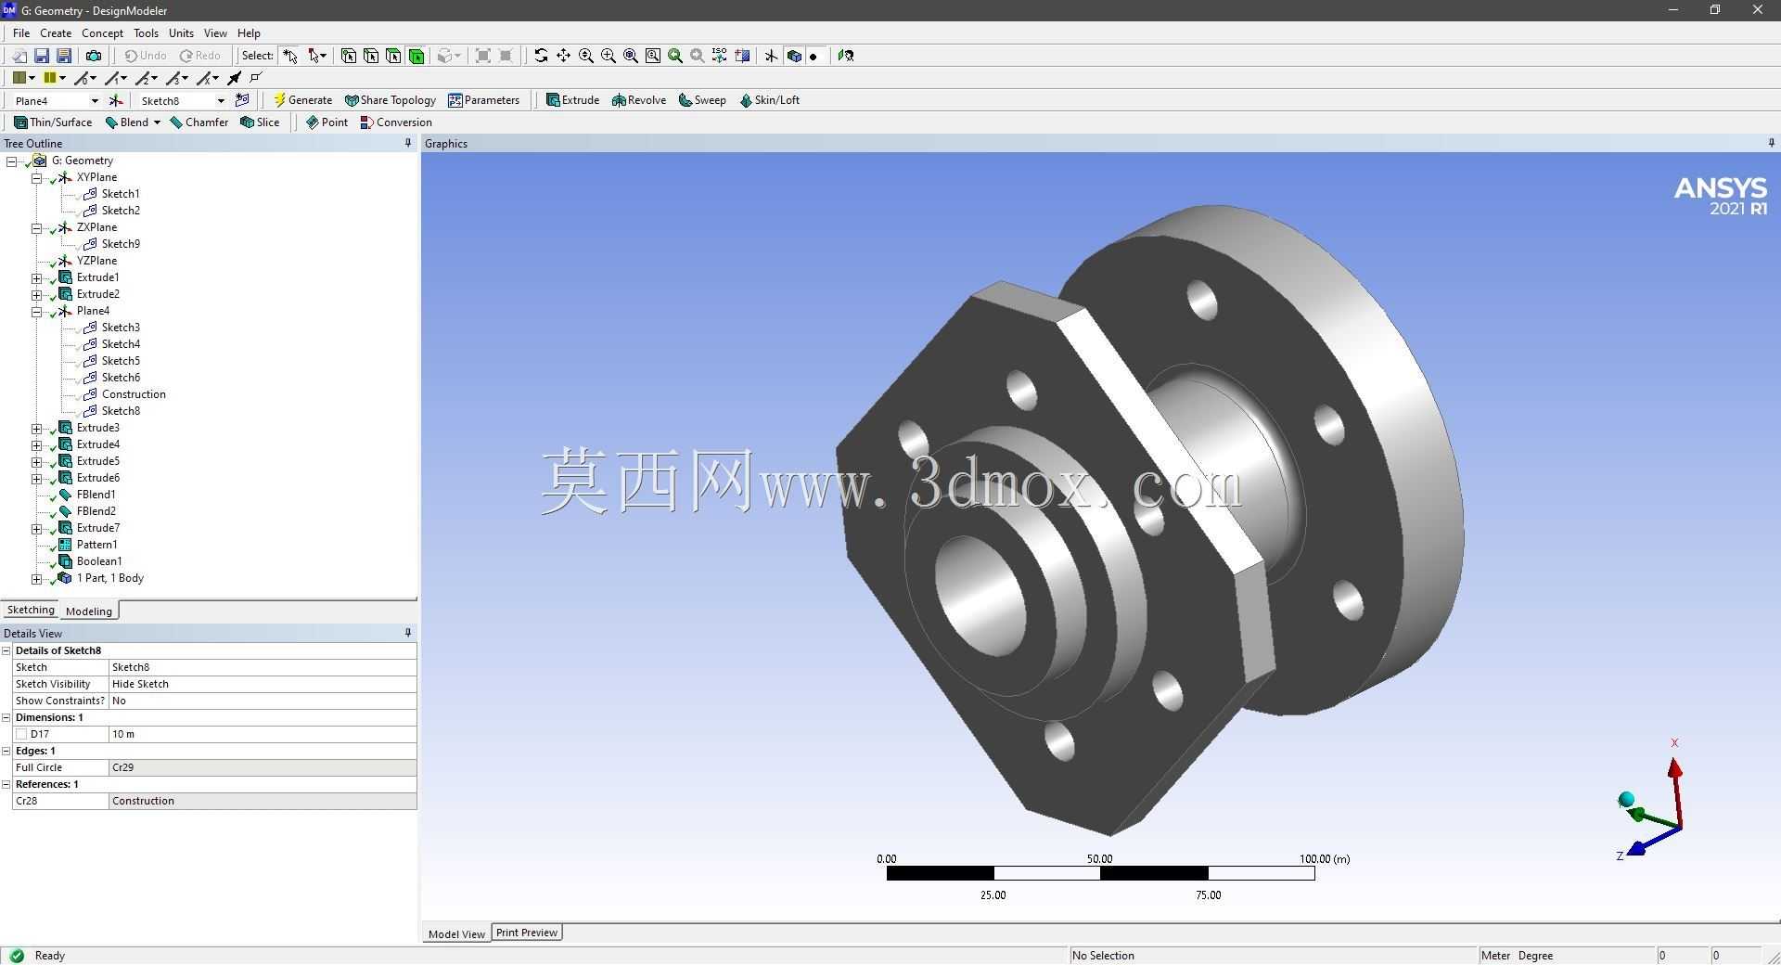Click the Skin/Loft feature icon

click(x=746, y=100)
